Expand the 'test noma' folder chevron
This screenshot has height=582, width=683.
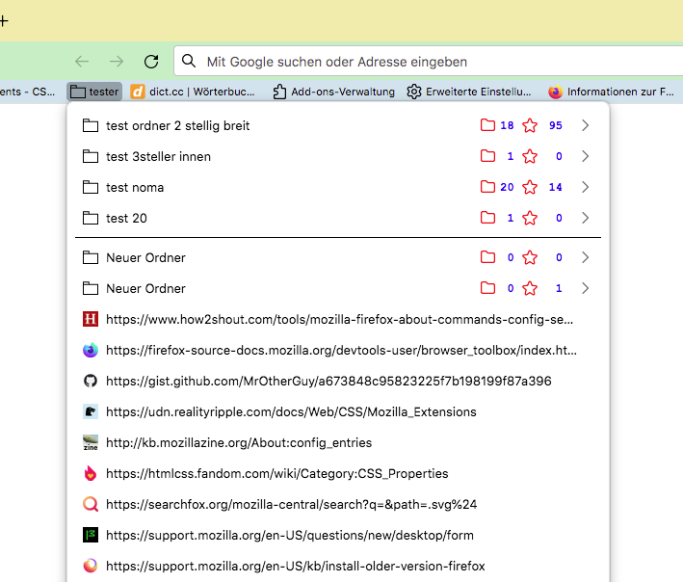pos(585,187)
